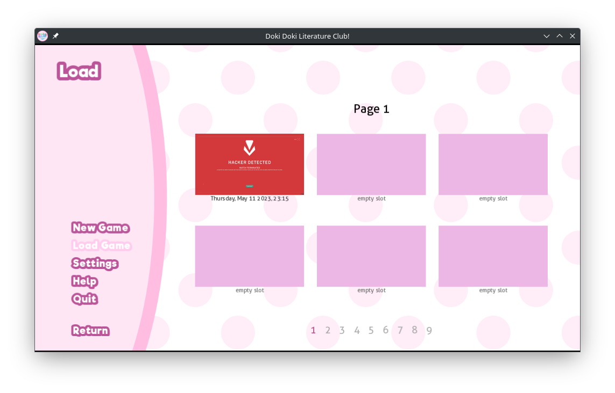Image resolution: width=615 pixels, height=393 pixels.
Task: Open the Settings menu
Action: pos(95,263)
